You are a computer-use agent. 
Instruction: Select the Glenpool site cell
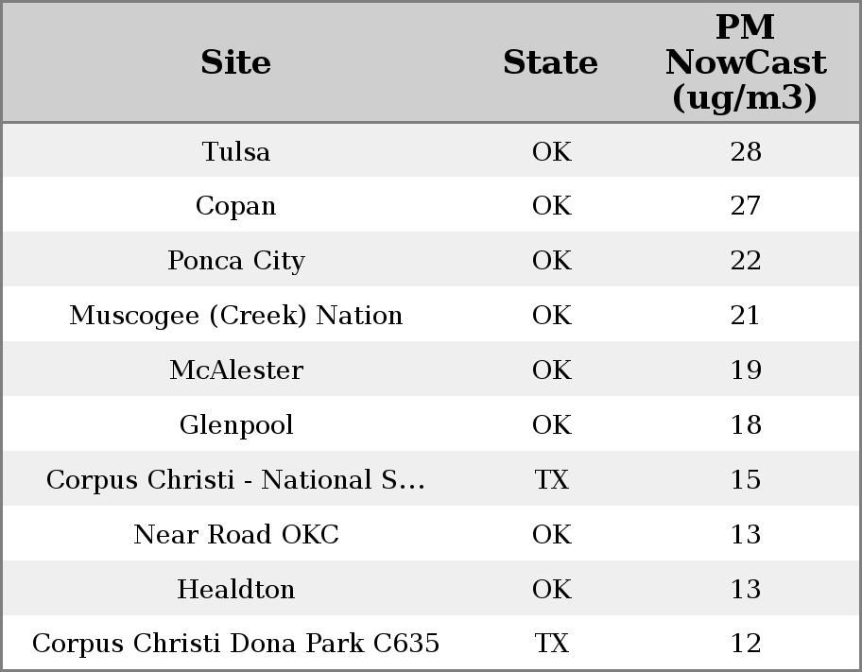coord(235,425)
